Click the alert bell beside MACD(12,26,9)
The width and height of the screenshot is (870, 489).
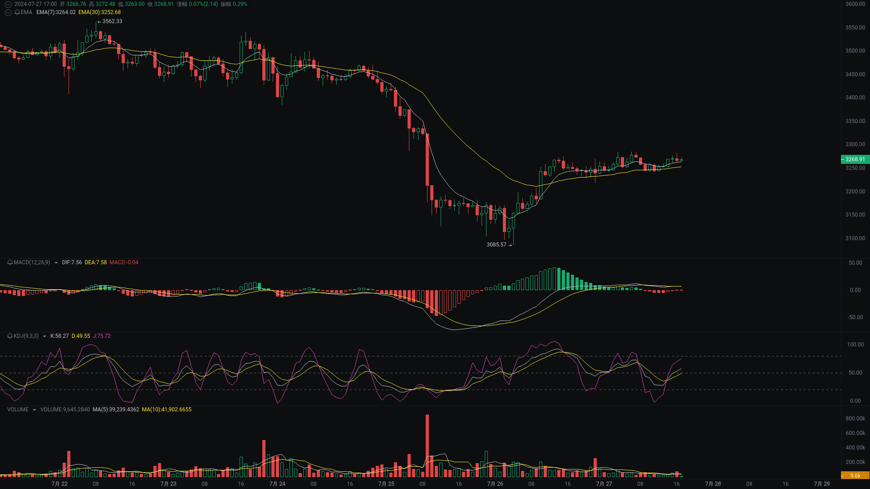pos(10,262)
